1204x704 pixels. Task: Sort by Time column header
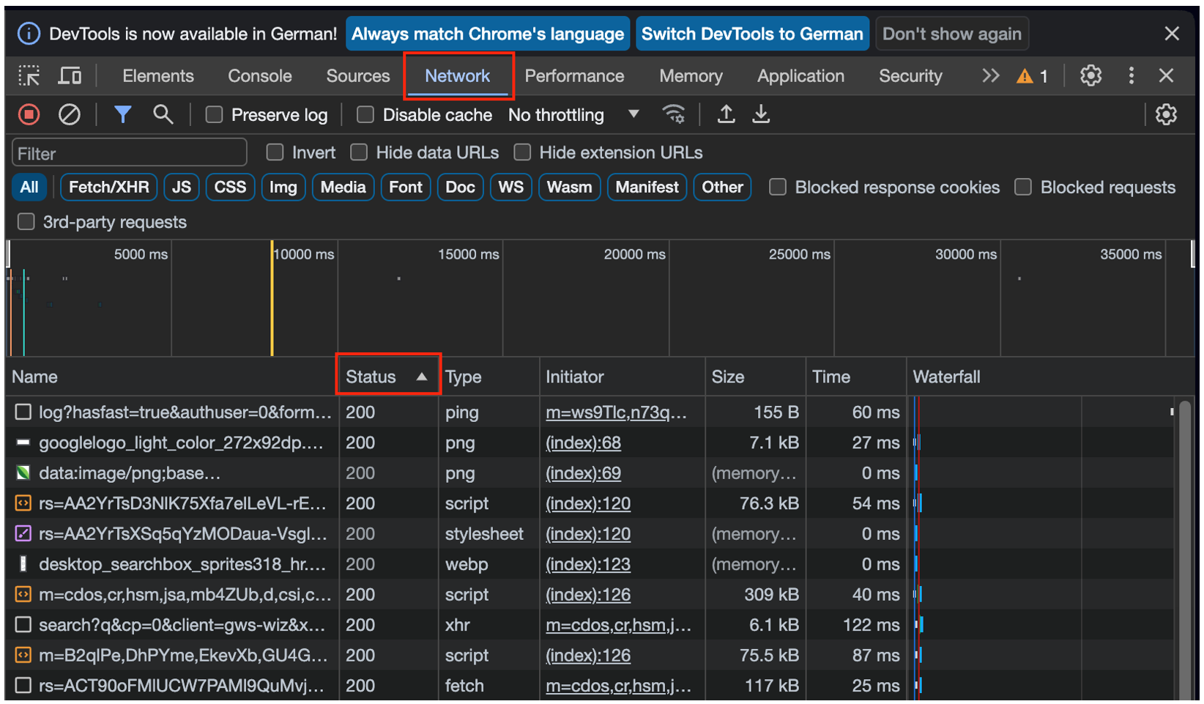tap(855, 377)
